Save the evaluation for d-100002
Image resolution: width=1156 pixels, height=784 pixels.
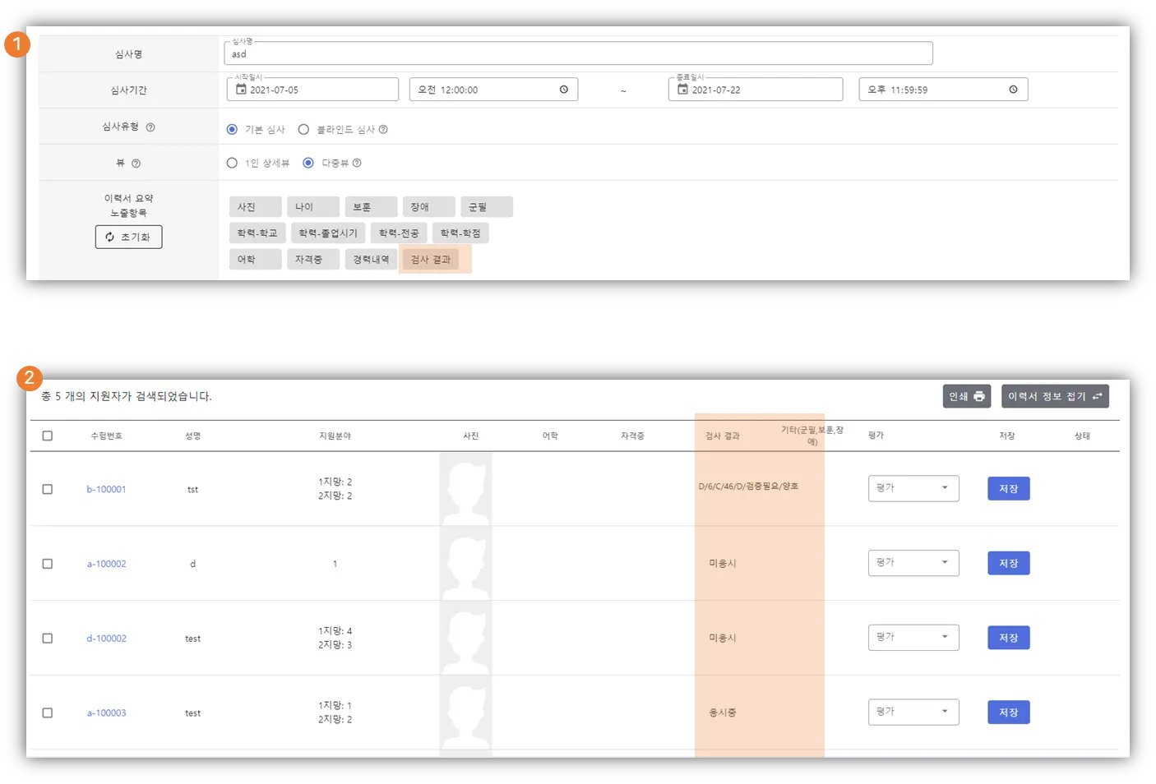click(x=1009, y=638)
